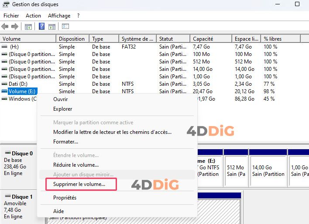The height and width of the screenshot is (224, 309).
Task: Click the 20,47 Go capacity cell
Action: [203, 91]
